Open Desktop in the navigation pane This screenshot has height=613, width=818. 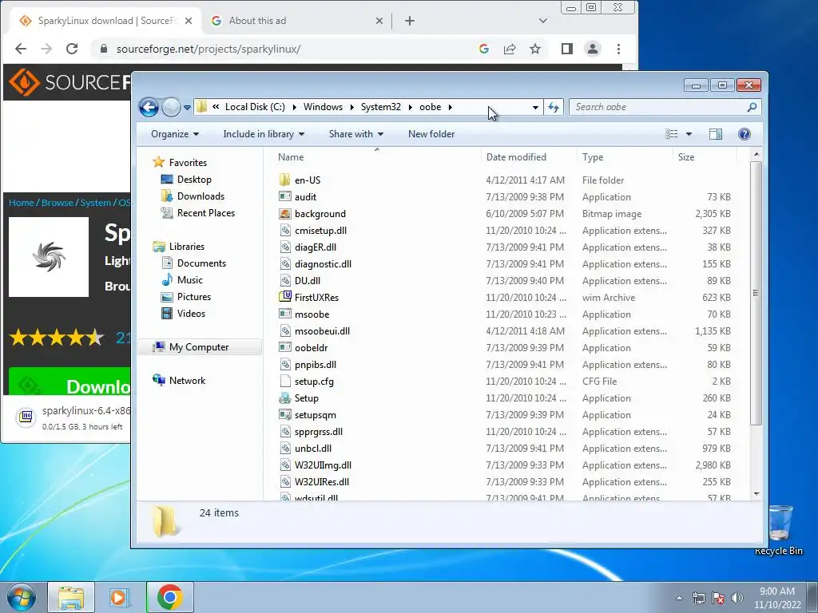click(194, 180)
